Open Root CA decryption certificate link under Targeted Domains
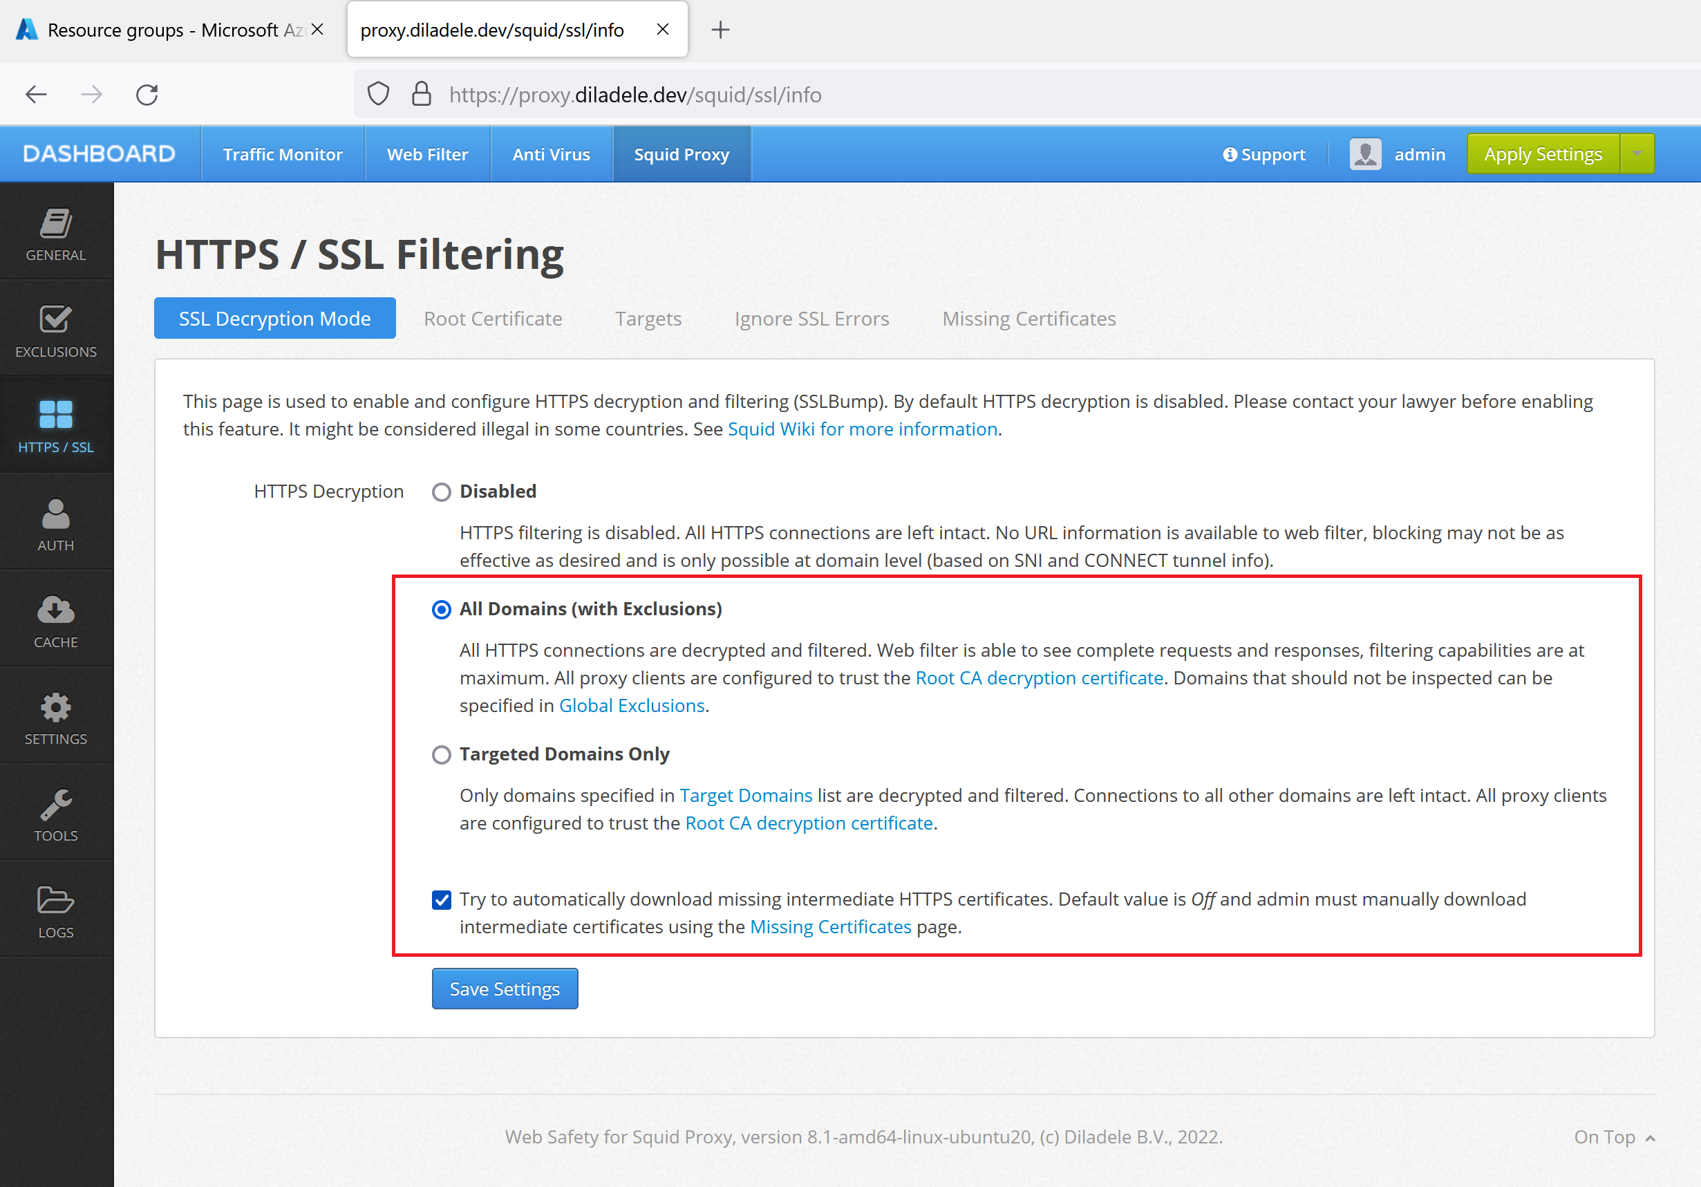Viewport: 1701px width, 1187px height. pos(809,823)
